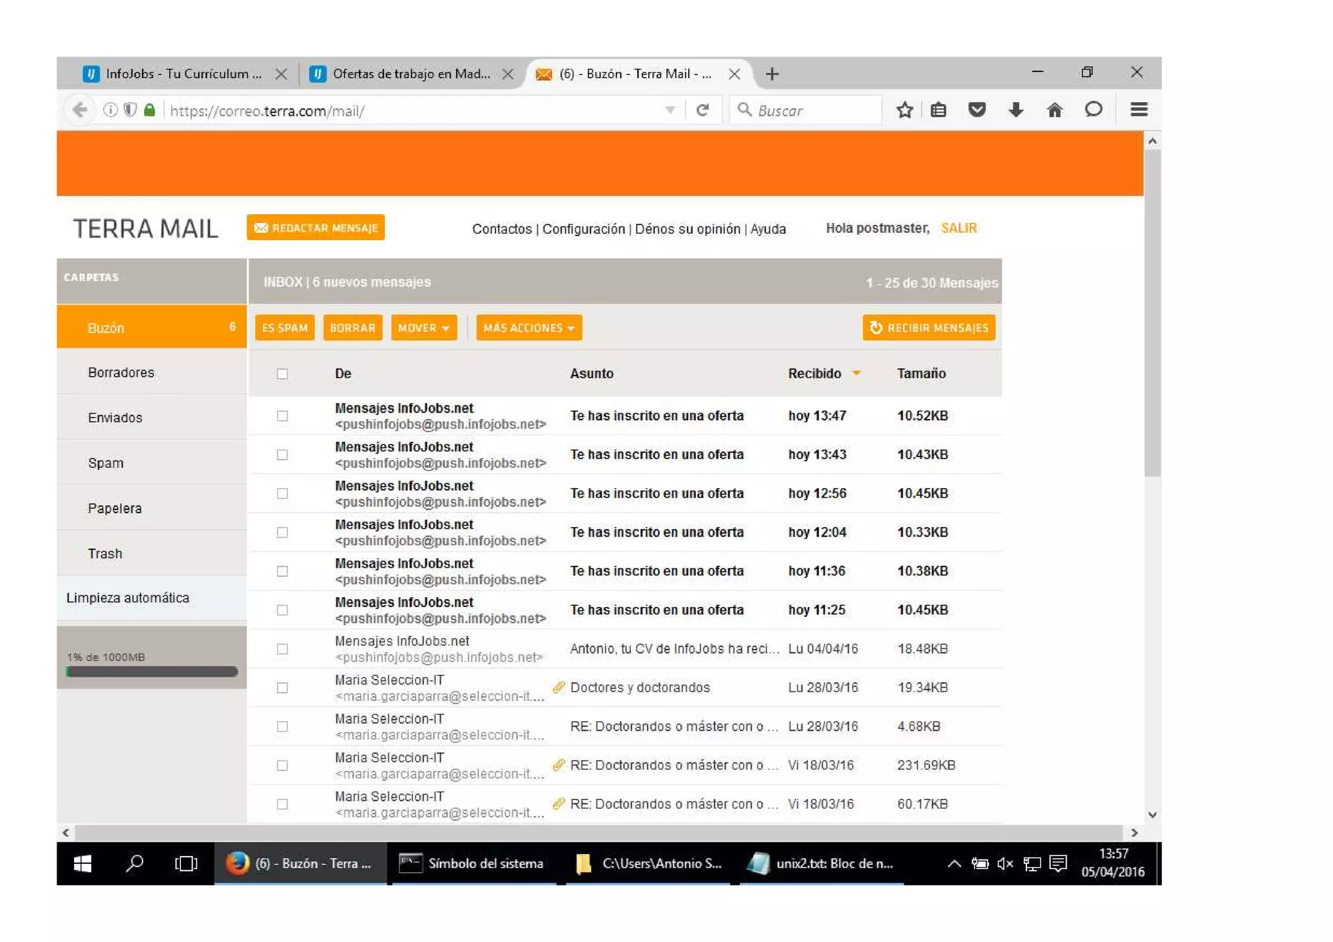Bookmark page with the star icon
Image resolution: width=1333 pixels, height=942 pixels.
pos(904,110)
